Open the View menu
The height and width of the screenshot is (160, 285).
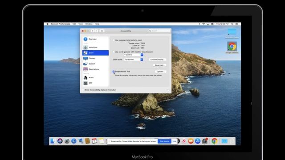[81, 24]
